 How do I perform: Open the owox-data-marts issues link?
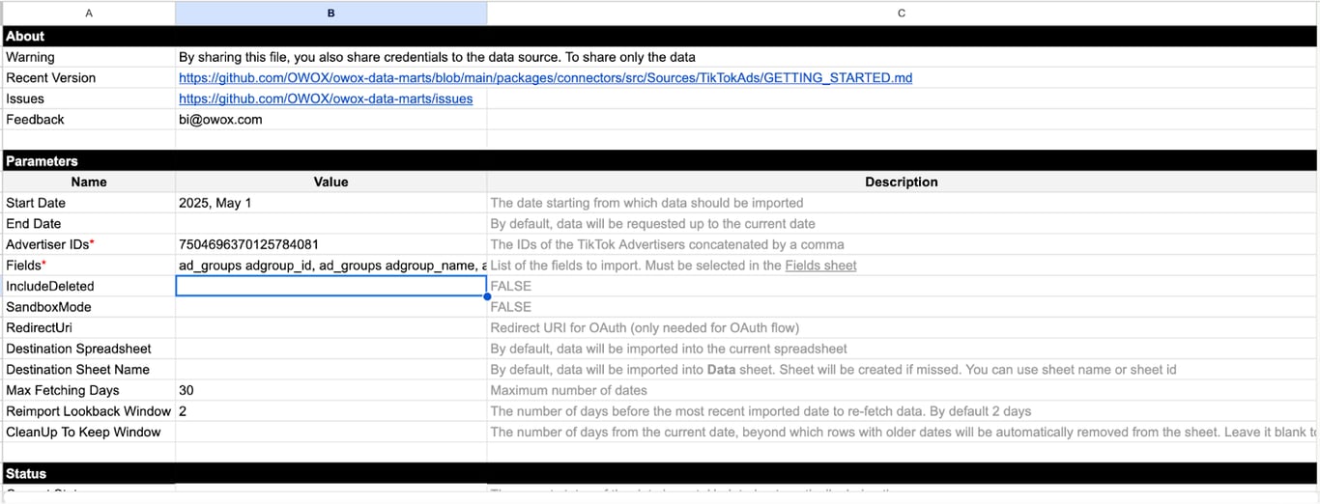(326, 98)
